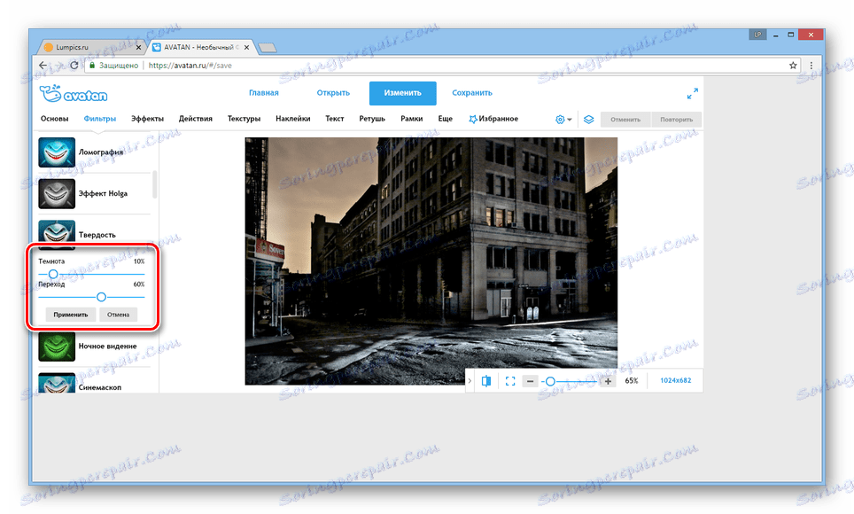The height and width of the screenshot is (514, 854).
Task: Switch to the Ретушь tab
Action: point(372,118)
